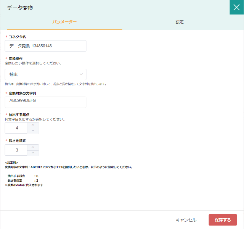The width and height of the screenshot is (244, 229).
Task: Increase 抽出する起点 value with up arrow
Action: (x=33, y=125)
